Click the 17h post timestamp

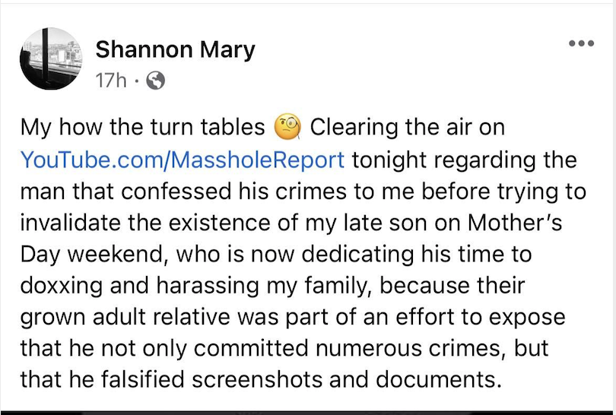click(x=111, y=80)
